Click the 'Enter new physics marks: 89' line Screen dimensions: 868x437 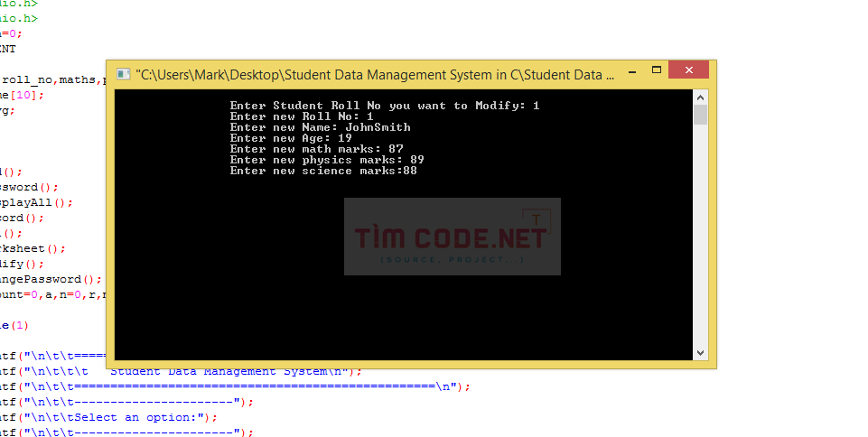[327, 160]
